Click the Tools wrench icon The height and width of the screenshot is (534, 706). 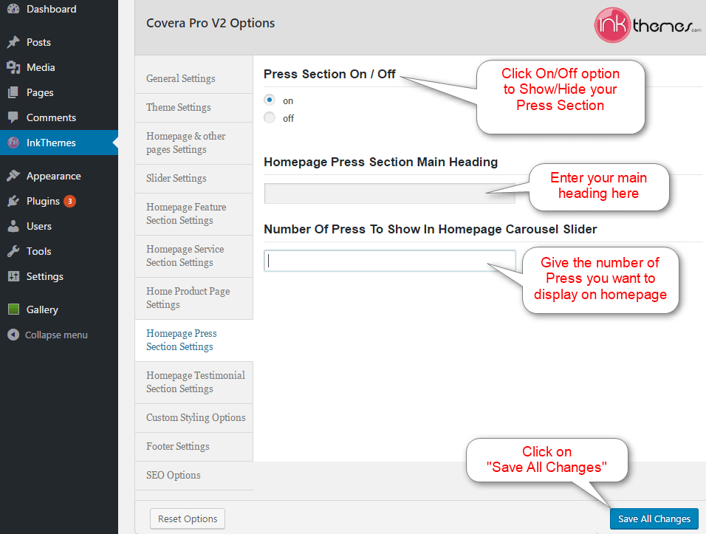point(13,251)
